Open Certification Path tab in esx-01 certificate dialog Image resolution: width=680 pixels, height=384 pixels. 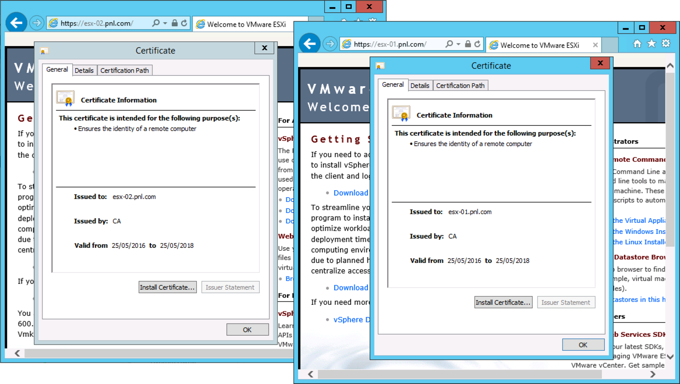(460, 86)
